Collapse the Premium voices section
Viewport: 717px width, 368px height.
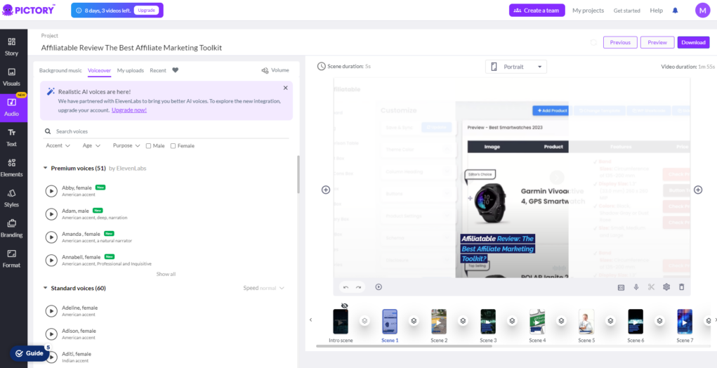[x=45, y=169]
